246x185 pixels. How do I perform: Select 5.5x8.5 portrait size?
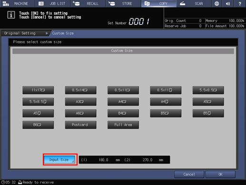(x=38, y=102)
